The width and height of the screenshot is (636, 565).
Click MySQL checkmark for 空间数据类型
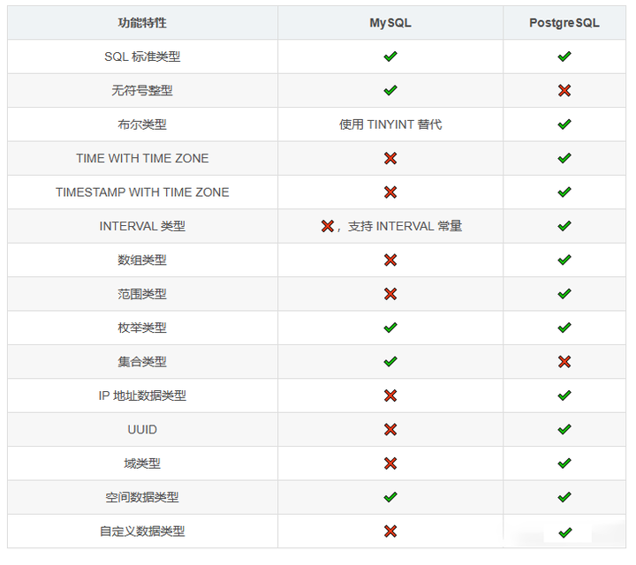[x=390, y=497]
